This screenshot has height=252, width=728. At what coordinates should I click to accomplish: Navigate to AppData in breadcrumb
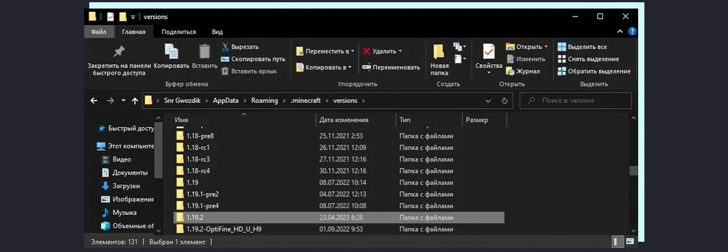[x=226, y=101]
